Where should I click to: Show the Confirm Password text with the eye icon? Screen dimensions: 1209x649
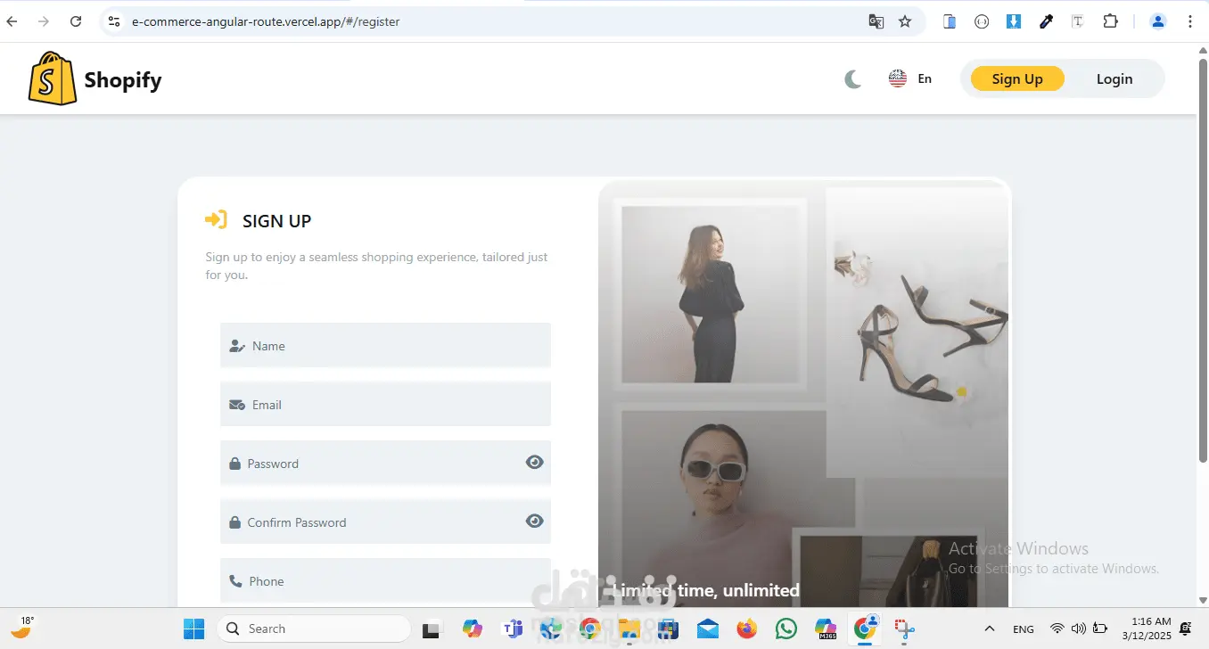point(534,521)
